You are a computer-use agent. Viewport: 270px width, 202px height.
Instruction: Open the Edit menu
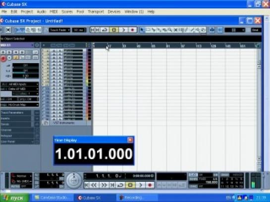(x=14, y=12)
